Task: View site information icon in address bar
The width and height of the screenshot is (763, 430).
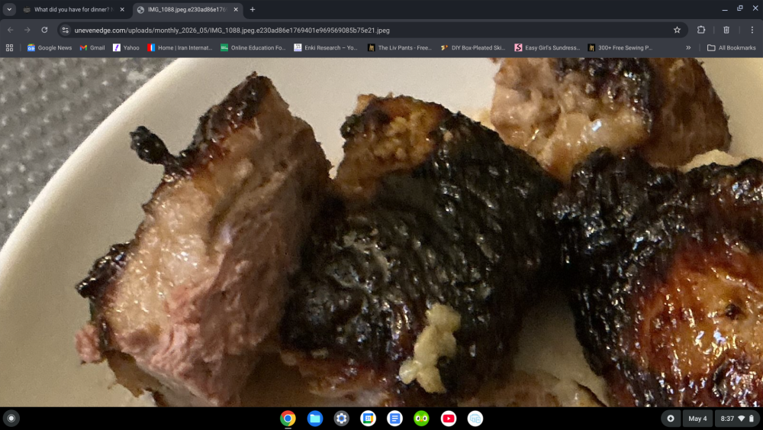Action: (x=65, y=31)
